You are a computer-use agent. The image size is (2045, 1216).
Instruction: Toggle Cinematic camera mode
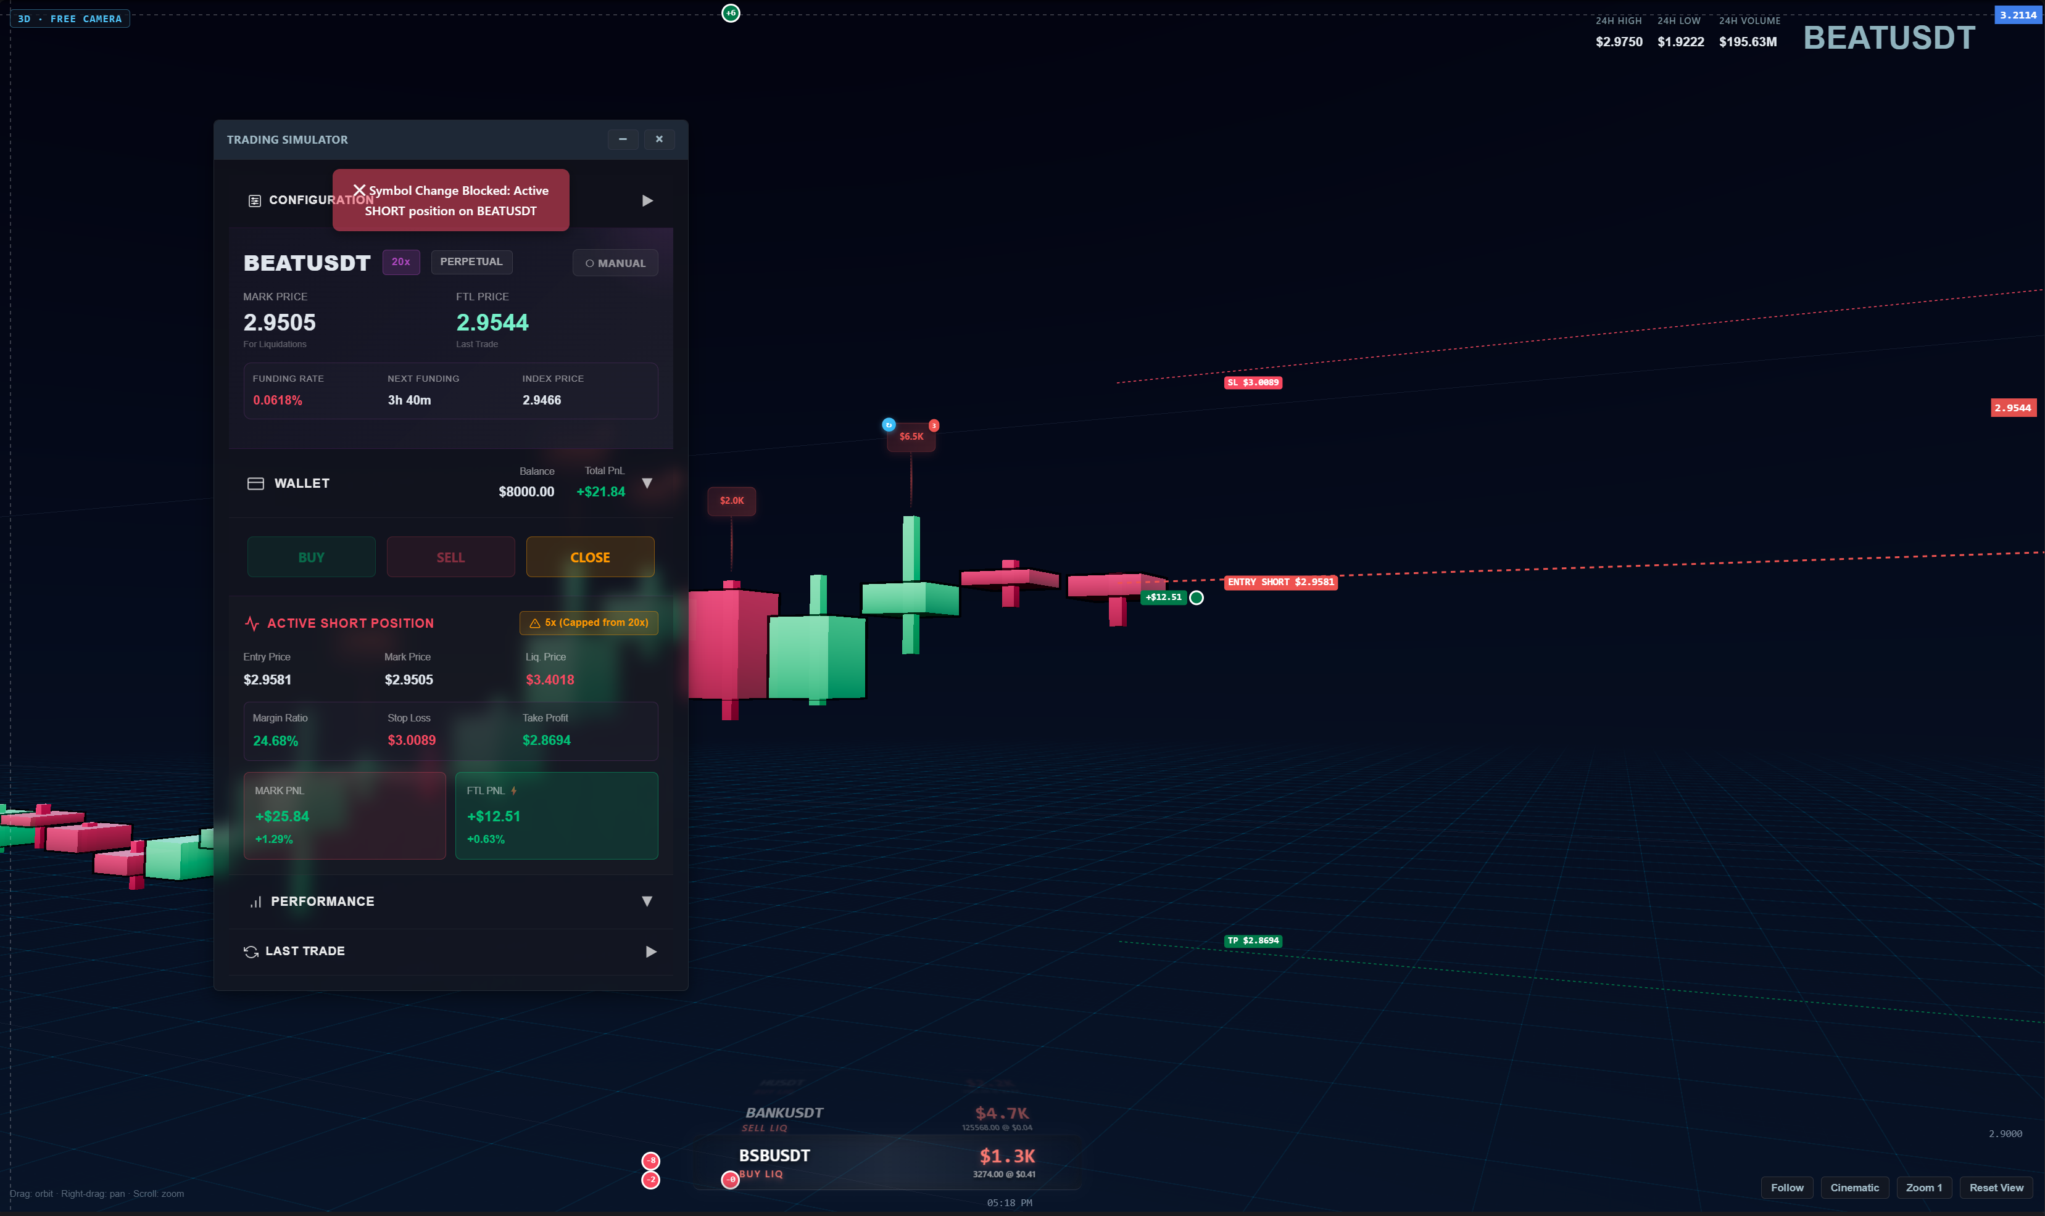coord(1855,1188)
